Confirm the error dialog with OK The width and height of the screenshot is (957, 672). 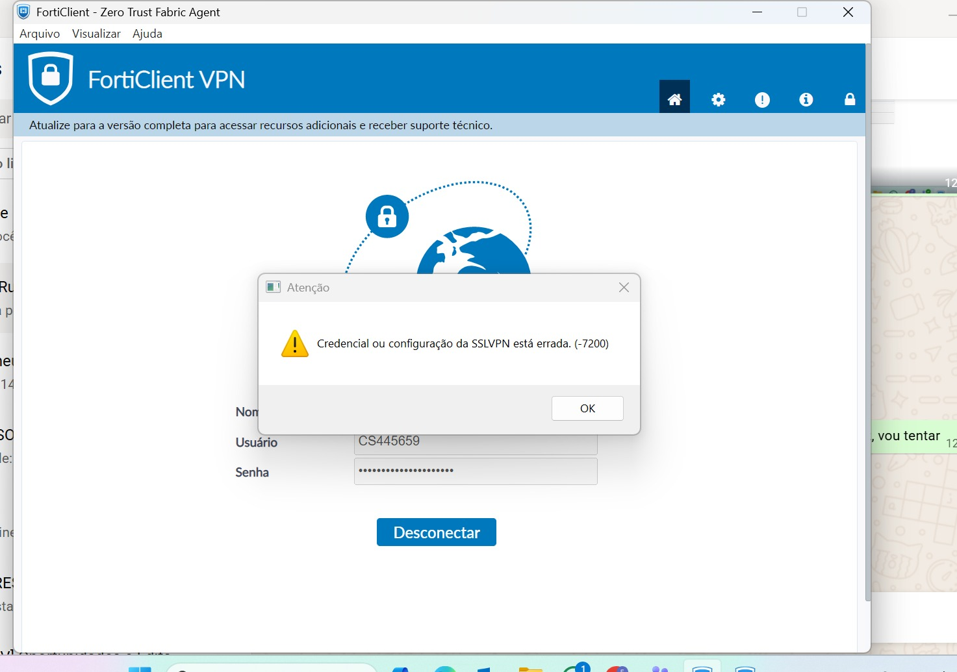tap(587, 408)
